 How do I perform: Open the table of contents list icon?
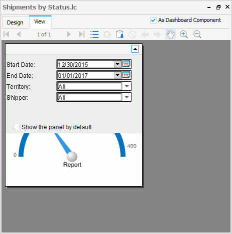pyautogui.click(x=94, y=34)
